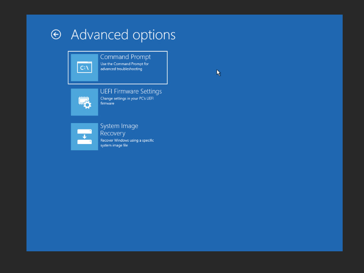Click the C:\ text inside the Command Prompt icon
The height and width of the screenshot is (273, 364).
tap(84, 68)
